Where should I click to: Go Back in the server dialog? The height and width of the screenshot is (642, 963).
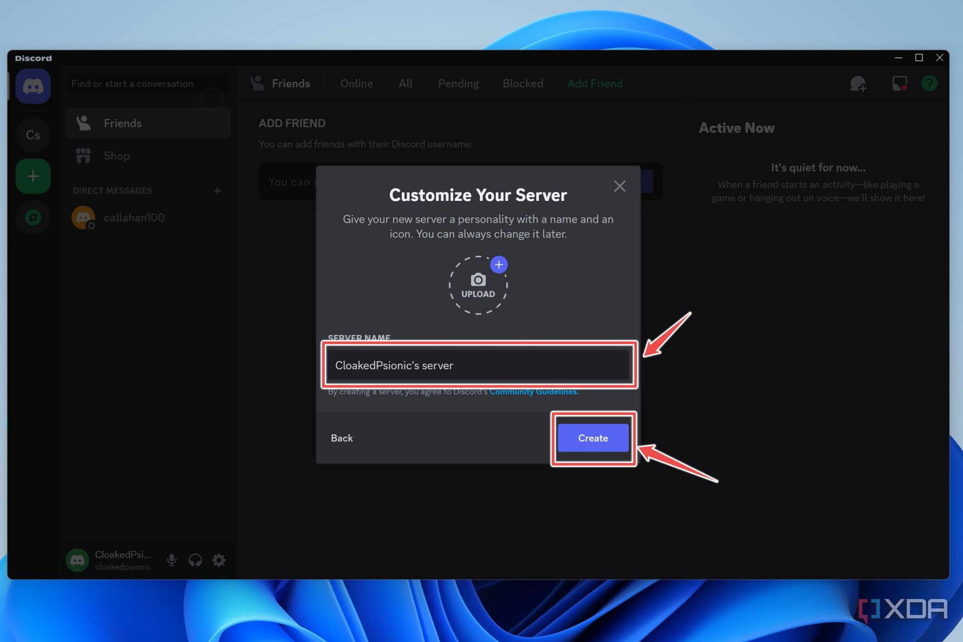point(341,438)
